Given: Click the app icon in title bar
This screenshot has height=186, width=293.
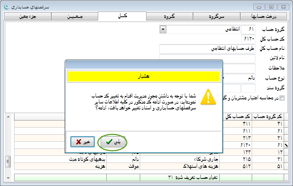Looking at the screenshot, I should click(x=5, y=7).
